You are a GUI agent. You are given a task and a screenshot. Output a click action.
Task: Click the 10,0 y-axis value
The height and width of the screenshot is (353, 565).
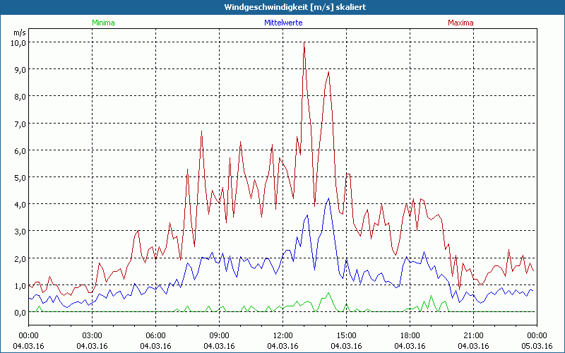(18, 42)
